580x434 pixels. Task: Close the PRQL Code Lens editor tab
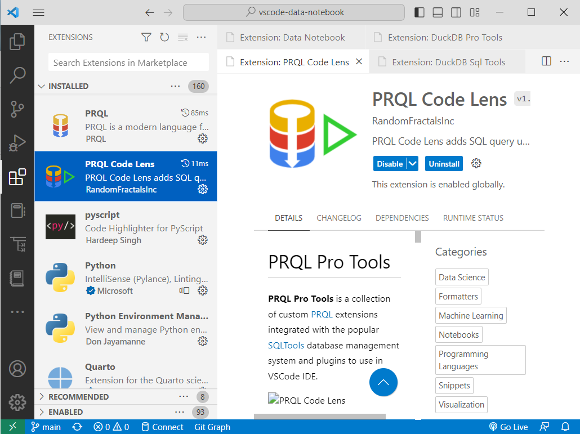pos(359,62)
